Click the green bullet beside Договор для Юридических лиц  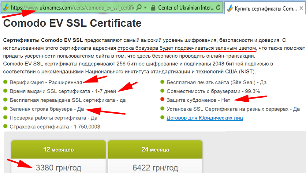click(162, 118)
